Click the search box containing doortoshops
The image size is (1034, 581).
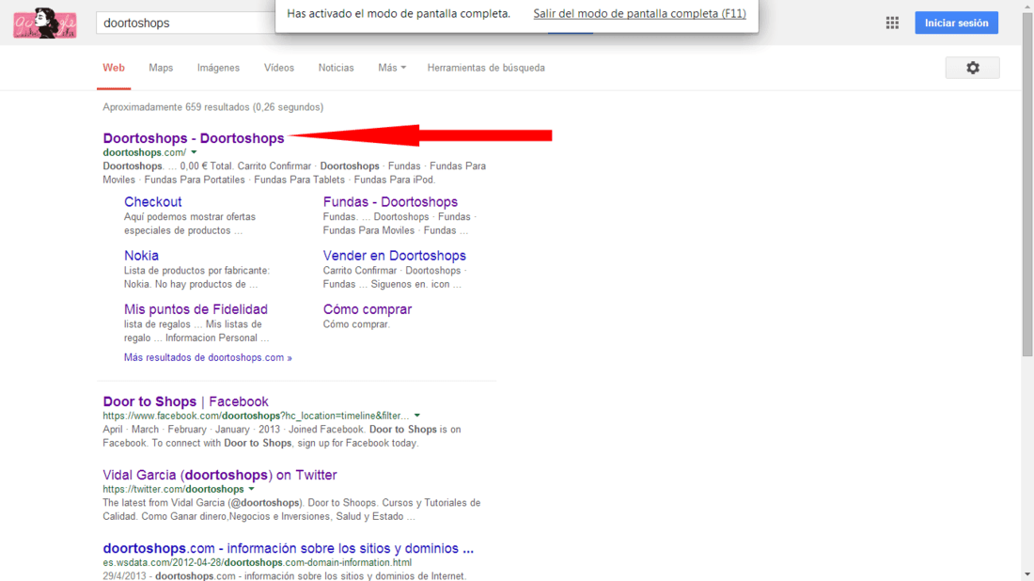coord(188,24)
